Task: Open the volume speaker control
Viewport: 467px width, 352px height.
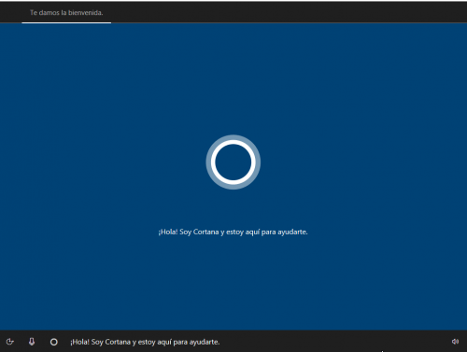Action: point(455,342)
